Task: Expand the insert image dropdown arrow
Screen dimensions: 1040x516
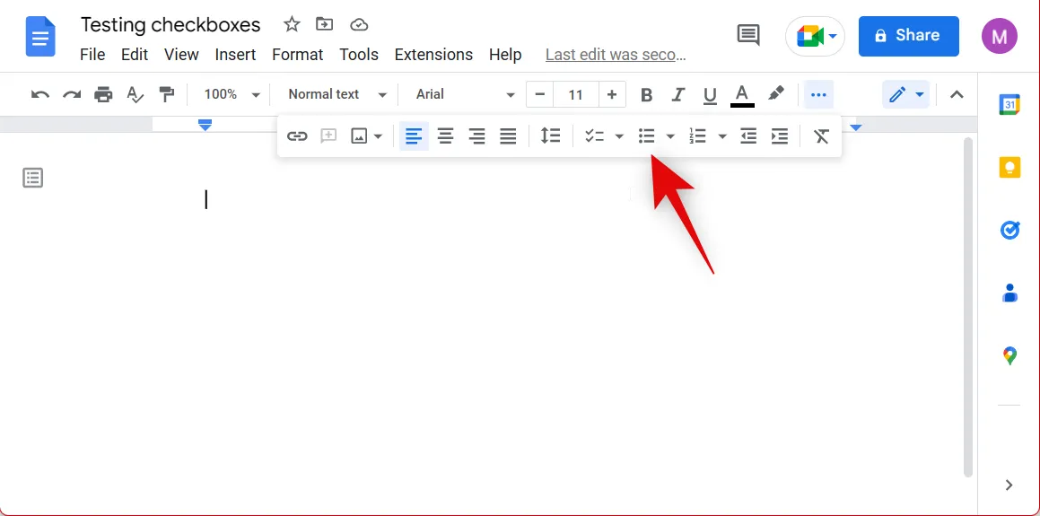Action: 378,136
